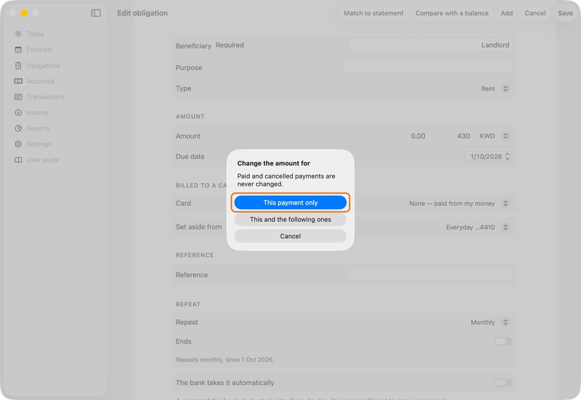Viewport: 581px width, 400px height.
Task: Click Save in the top toolbar
Action: [565, 13]
